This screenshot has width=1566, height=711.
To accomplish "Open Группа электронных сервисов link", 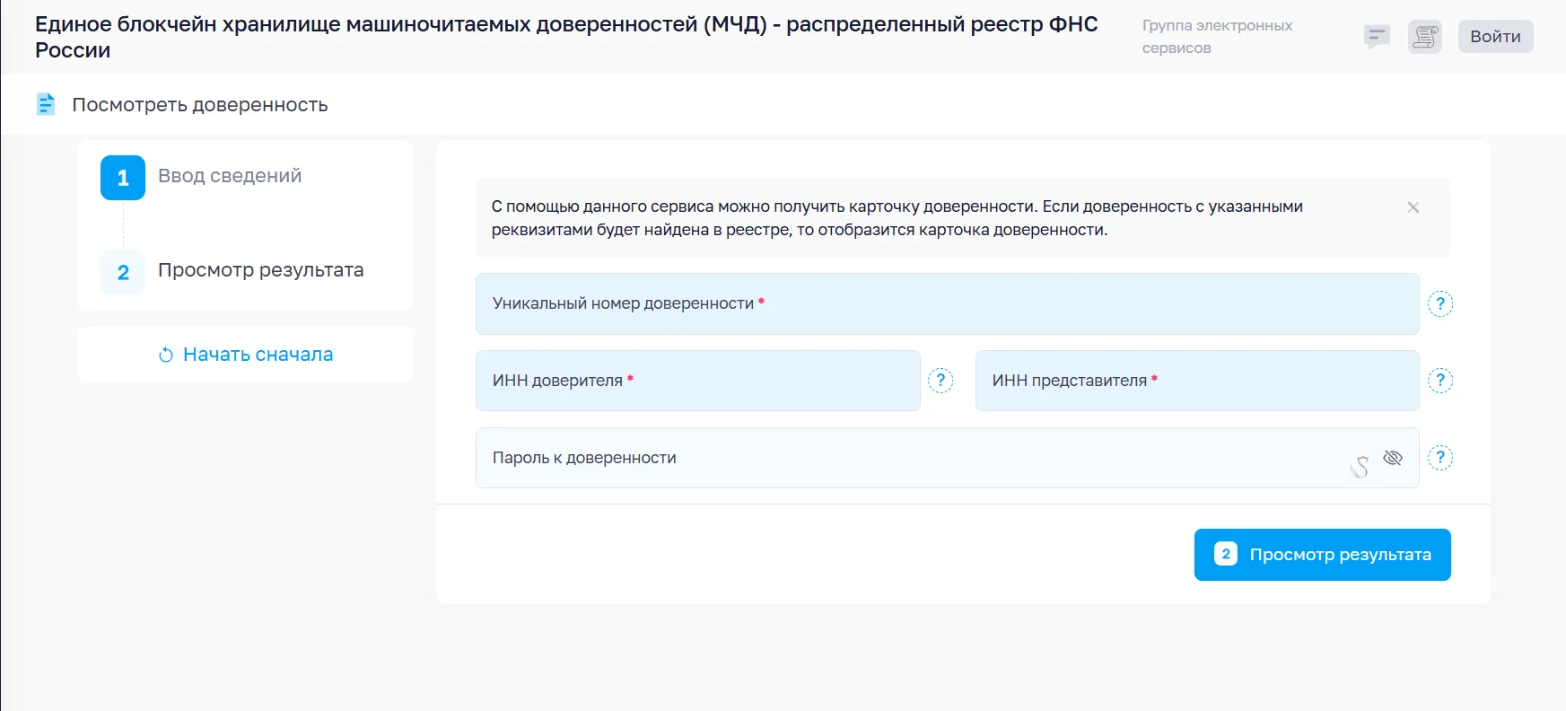I will 1217,37.
